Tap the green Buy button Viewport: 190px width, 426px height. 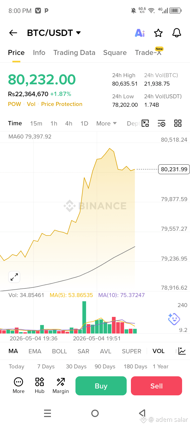coord(101,386)
